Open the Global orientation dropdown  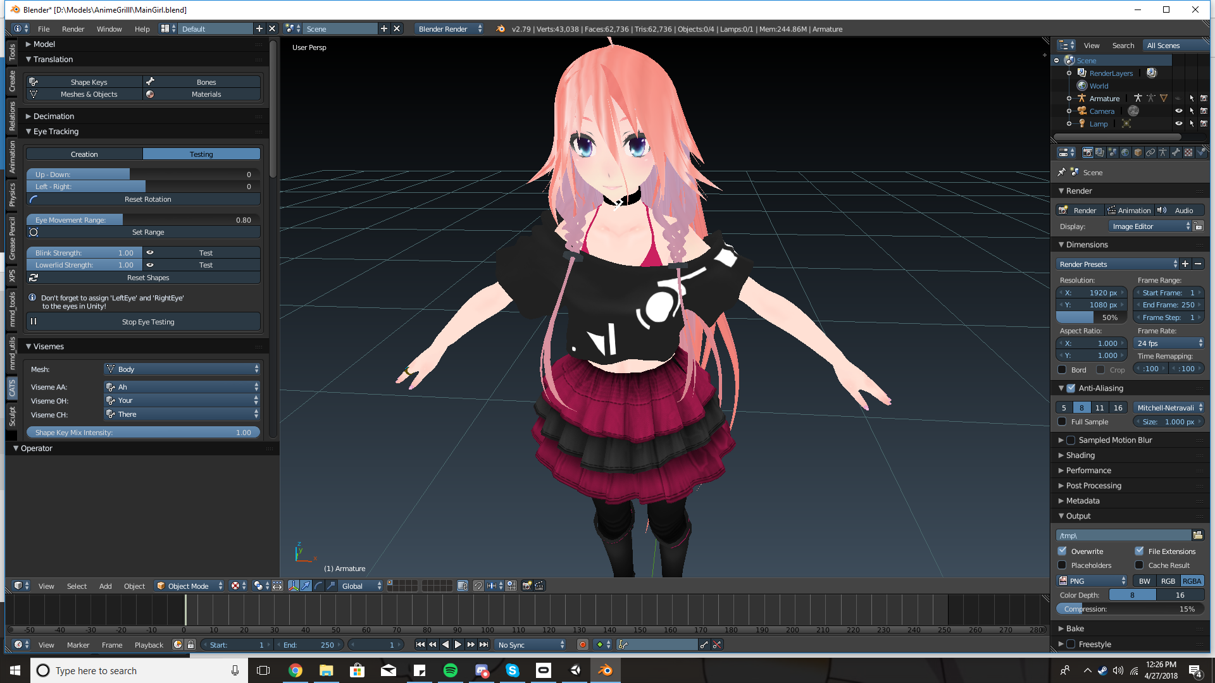coord(361,586)
